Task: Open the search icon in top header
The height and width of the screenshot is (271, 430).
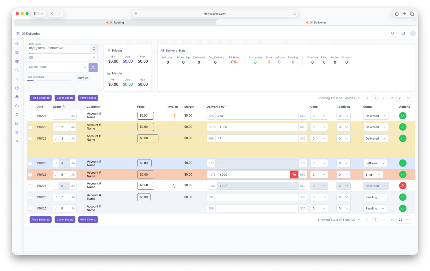Action: point(393,33)
